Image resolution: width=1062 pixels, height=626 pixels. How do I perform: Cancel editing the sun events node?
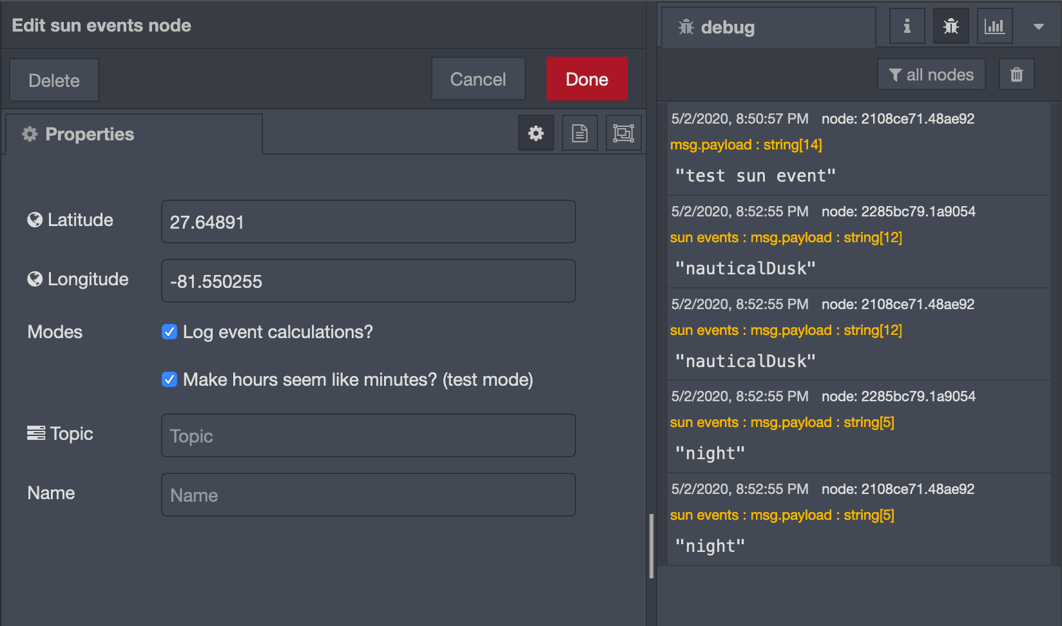(478, 79)
